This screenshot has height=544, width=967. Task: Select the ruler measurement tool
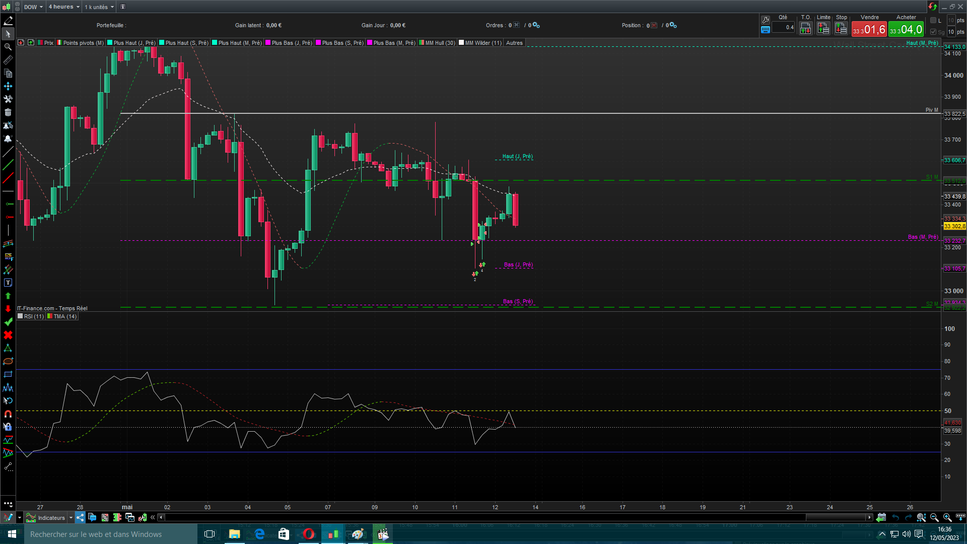pyautogui.click(x=8, y=60)
